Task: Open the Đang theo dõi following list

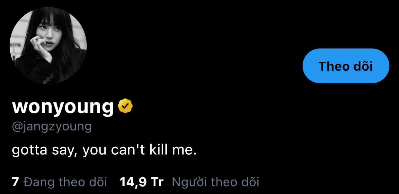Action: (x=65, y=182)
